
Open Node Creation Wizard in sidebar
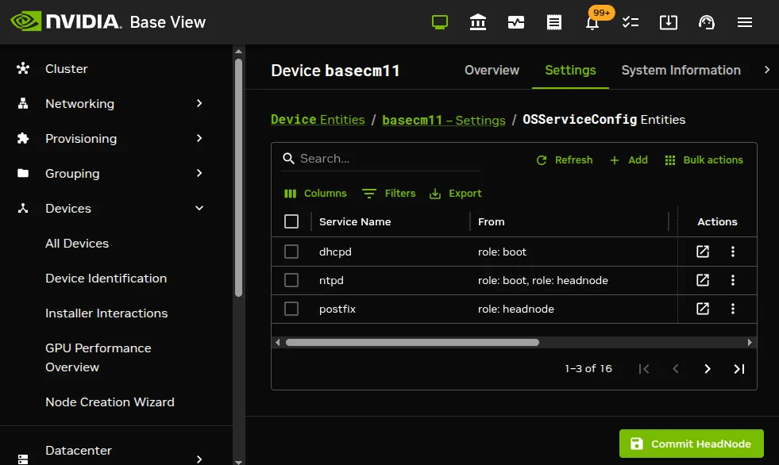coord(110,402)
